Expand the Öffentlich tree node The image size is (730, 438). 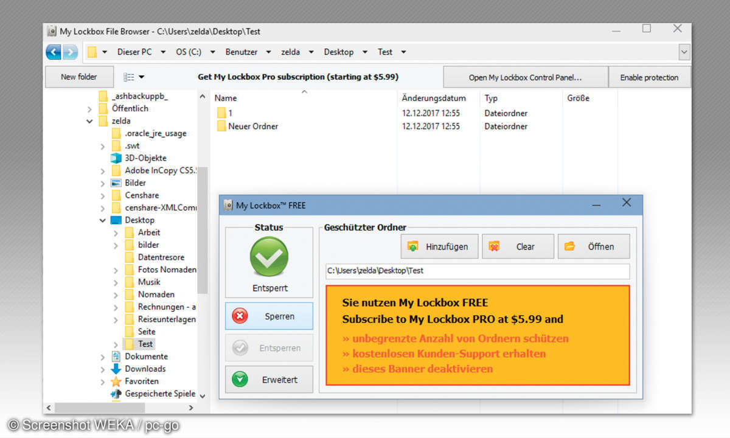(89, 109)
